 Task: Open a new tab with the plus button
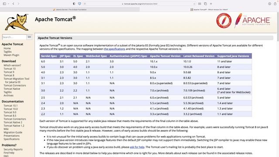(211, 4)
